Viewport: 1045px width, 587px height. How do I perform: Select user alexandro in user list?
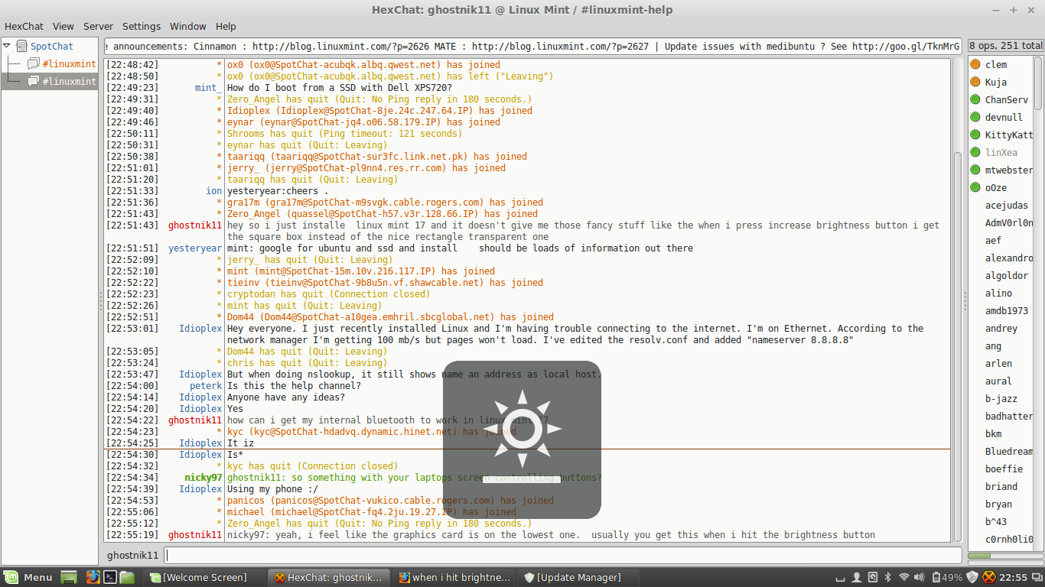point(1009,258)
